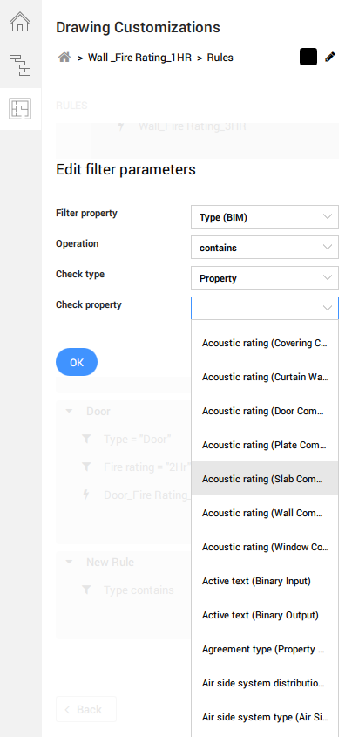
Task: Open the Home sidebar icon
Action: pos(20,22)
